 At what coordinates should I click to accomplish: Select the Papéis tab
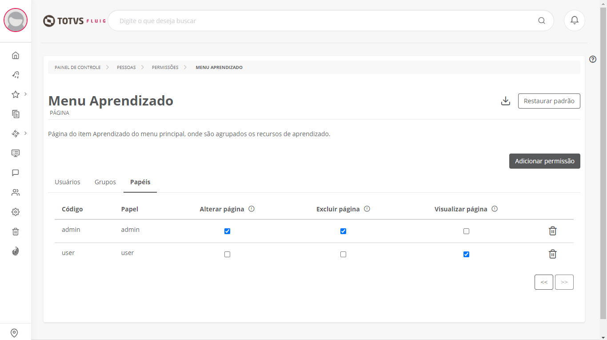[140, 182]
